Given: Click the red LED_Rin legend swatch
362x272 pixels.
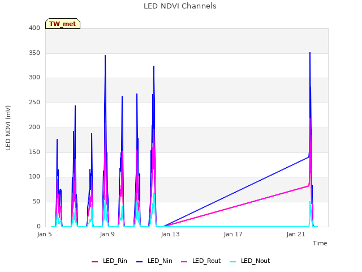Looking at the screenshot, I should pos(94,262).
